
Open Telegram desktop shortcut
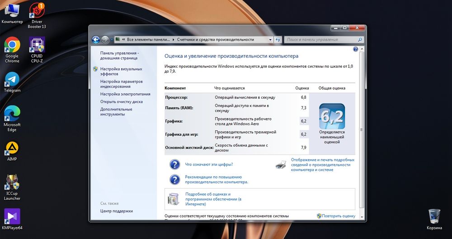[x=12, y=82]
